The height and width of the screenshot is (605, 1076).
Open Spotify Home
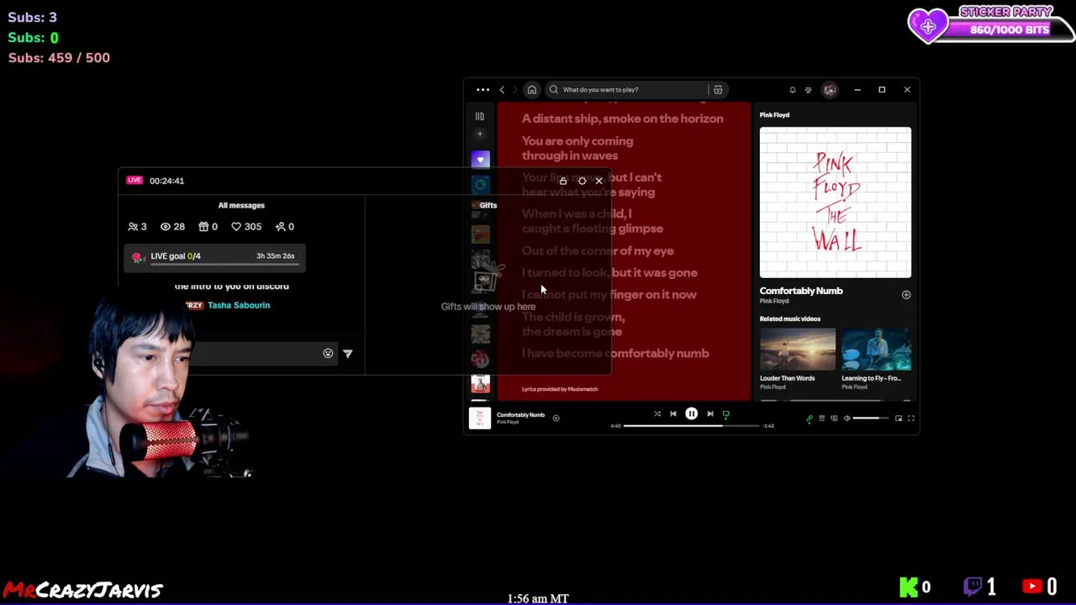531,90
